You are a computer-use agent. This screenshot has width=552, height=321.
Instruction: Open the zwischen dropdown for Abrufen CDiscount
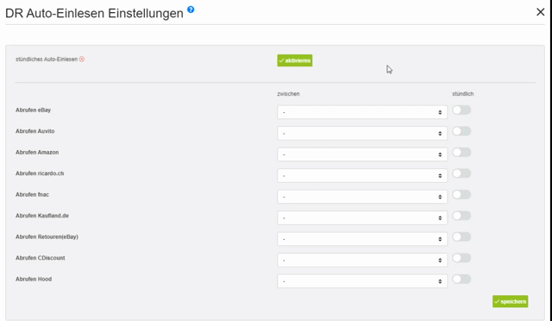coord(362,261)
